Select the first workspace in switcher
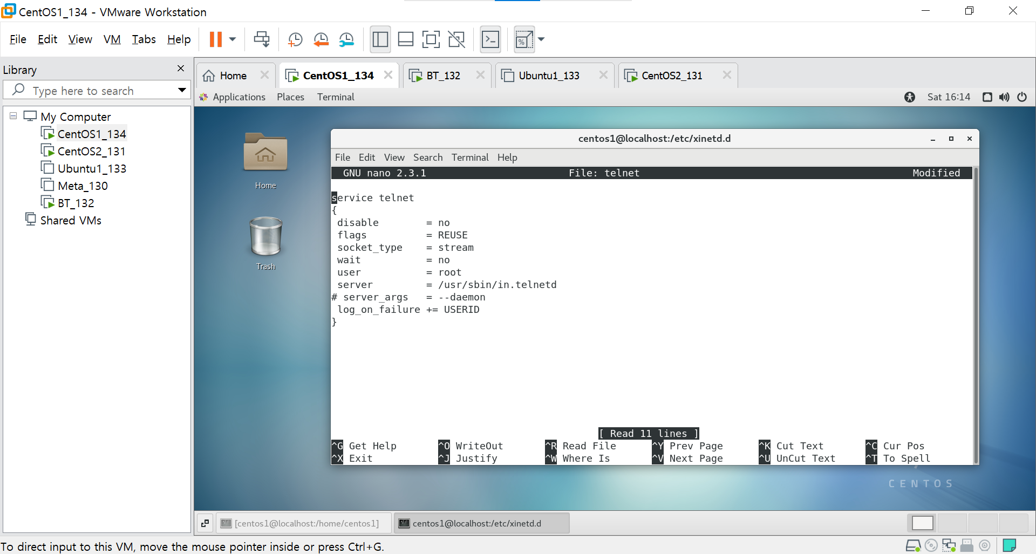The image size is (1036, 554). (923, 523)
